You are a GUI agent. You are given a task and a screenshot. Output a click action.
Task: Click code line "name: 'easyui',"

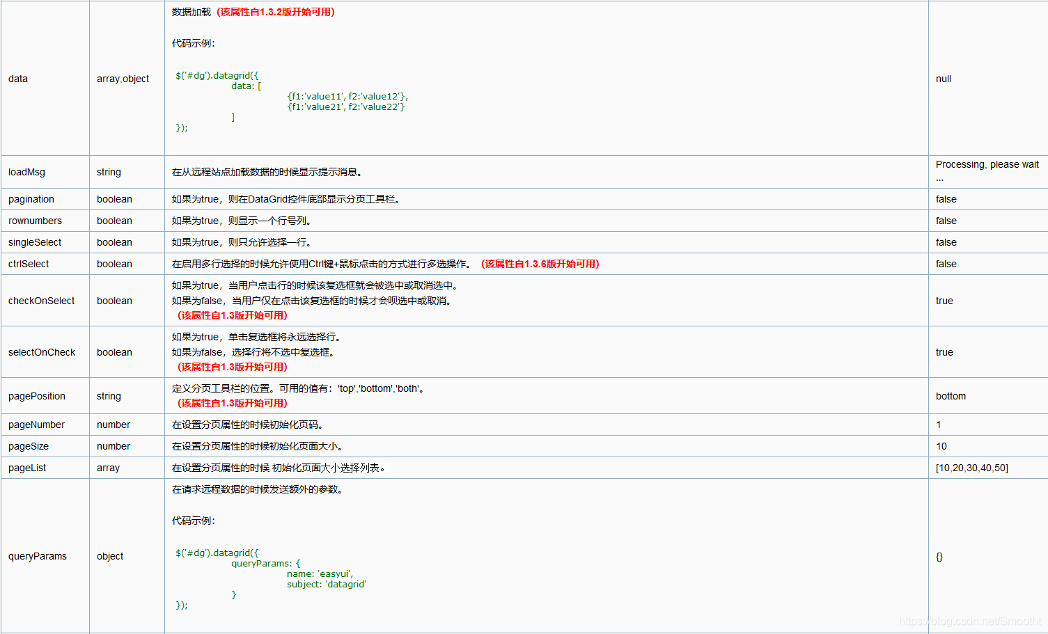tap(320, 573)
